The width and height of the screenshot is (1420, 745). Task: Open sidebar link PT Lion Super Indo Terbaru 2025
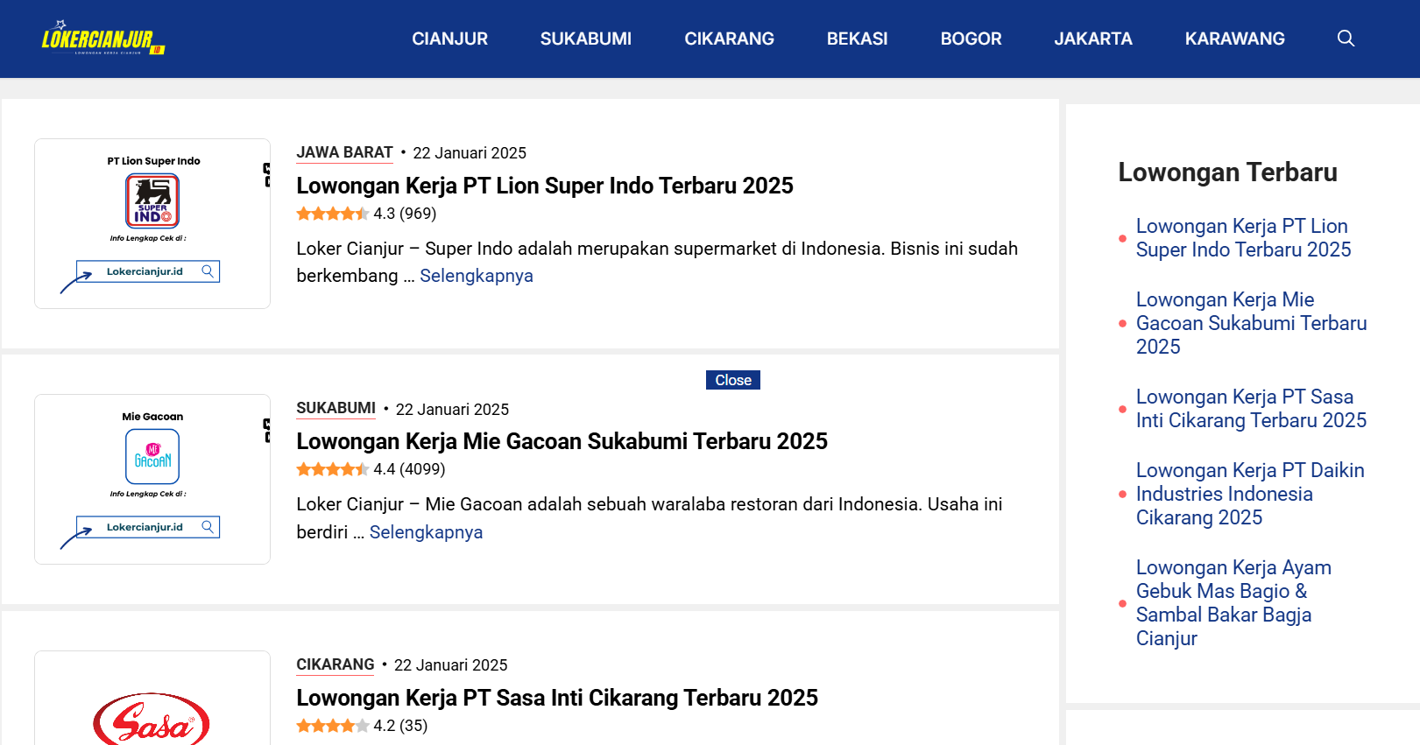(x=1243, y=238)
